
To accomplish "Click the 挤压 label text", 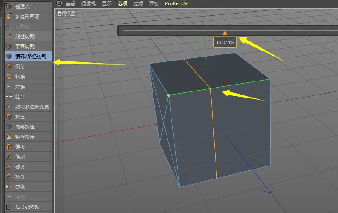I will click(x=20, y=117).
